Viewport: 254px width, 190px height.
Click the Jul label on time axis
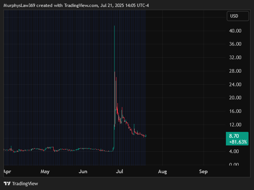(120, 172)
